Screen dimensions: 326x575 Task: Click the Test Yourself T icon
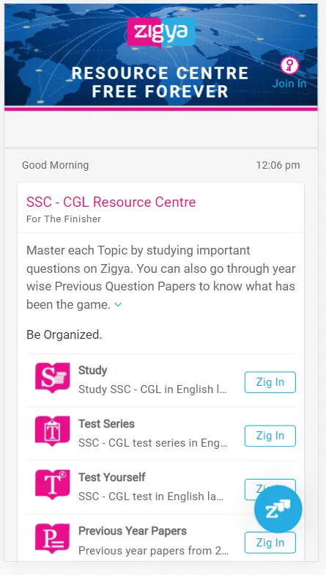click(x=53, y=485)
